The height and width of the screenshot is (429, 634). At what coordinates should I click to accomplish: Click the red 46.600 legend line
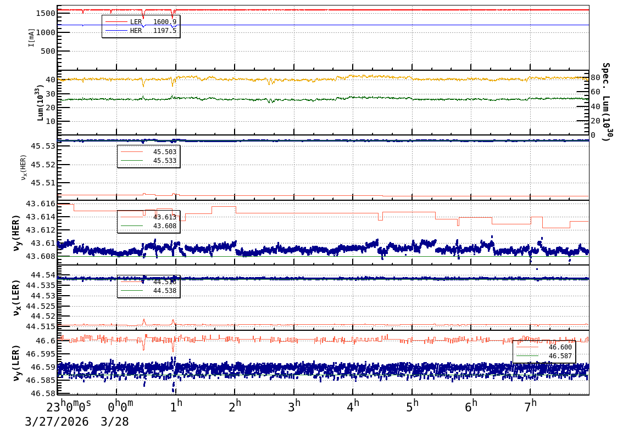pyautogui.click(x=527, y=347)
